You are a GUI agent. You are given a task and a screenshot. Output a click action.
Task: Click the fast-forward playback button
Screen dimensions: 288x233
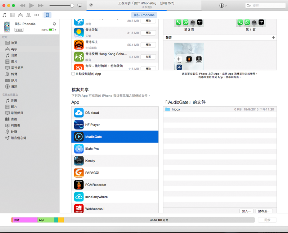click(41, 5)
